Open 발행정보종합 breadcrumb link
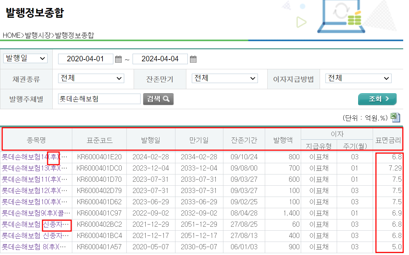409x255 pixels. (74, 35)
